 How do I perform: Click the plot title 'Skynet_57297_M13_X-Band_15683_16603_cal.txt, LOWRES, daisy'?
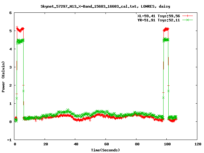point(105,6)
